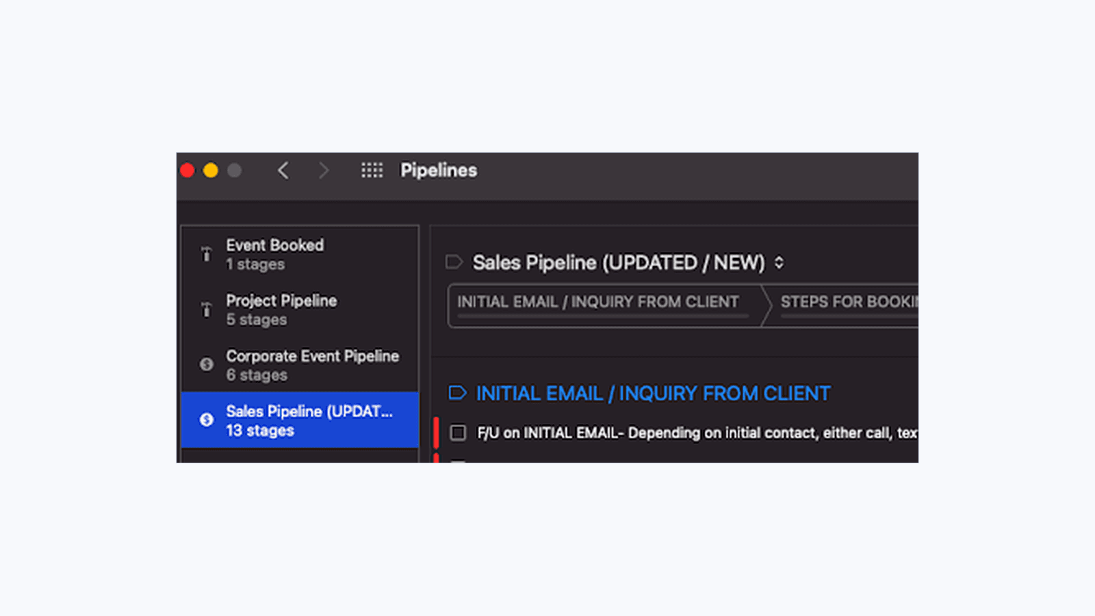Click the blue tag icon by INITIAL EMAIL heading
Viewport: 1095px width, 616px height.
458,393
